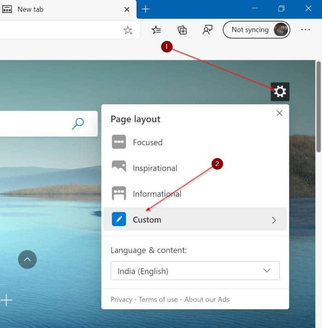Minimize the Edge browser window
Image resolution: width=322 pixels, height=328 pixels.
coord(255,8)
